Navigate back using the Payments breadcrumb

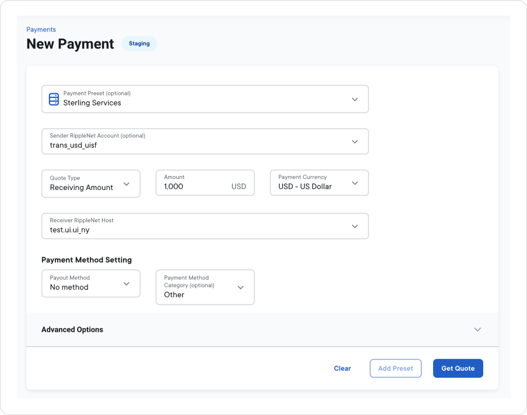(41, 29)
